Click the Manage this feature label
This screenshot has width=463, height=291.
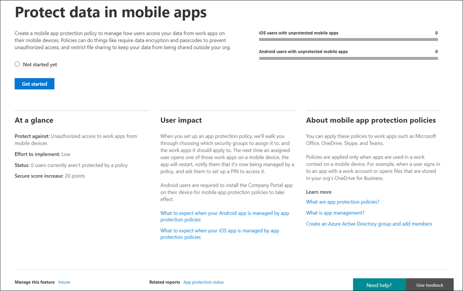tap(35, 282)
